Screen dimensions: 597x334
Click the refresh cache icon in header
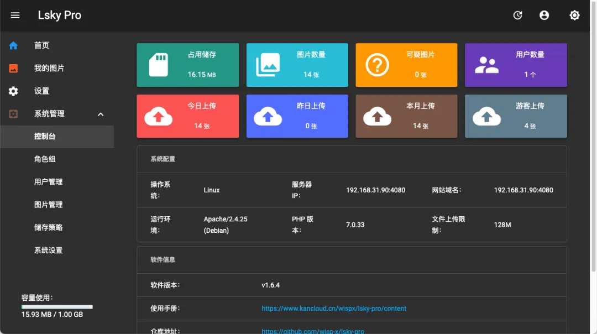[x=517, y=15]
